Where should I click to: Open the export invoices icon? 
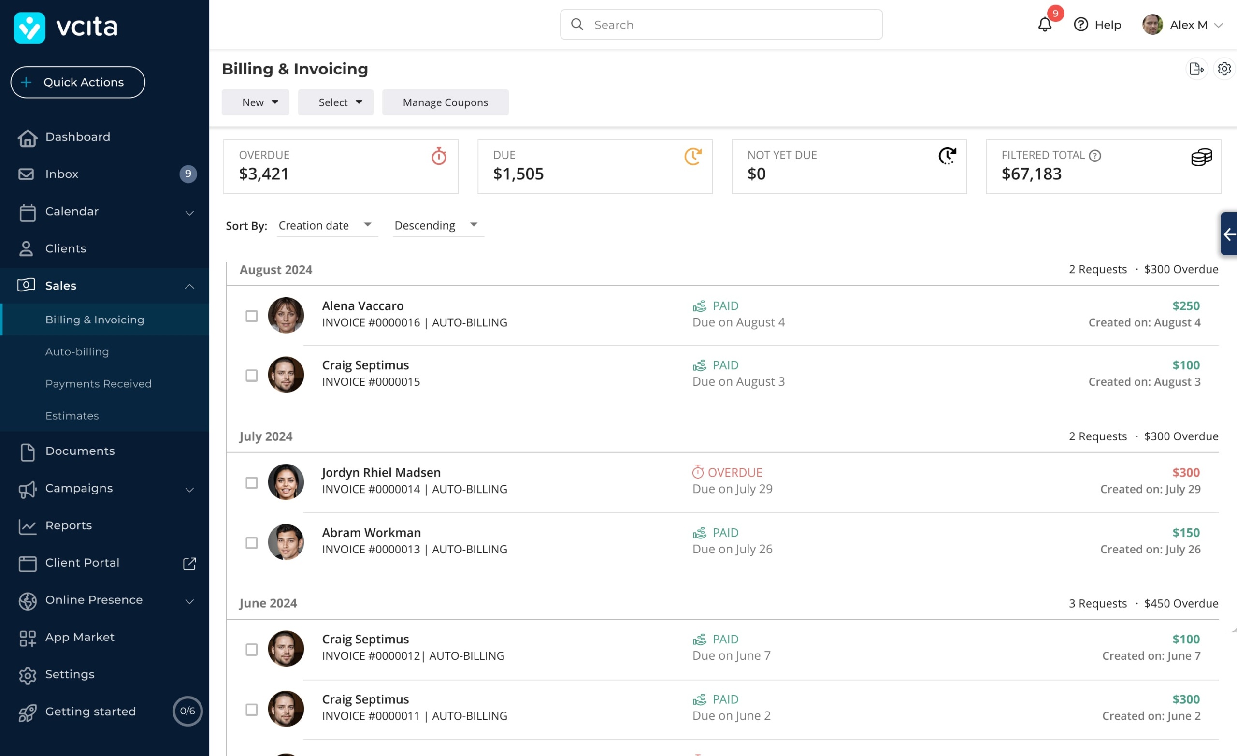point(1196,69)
